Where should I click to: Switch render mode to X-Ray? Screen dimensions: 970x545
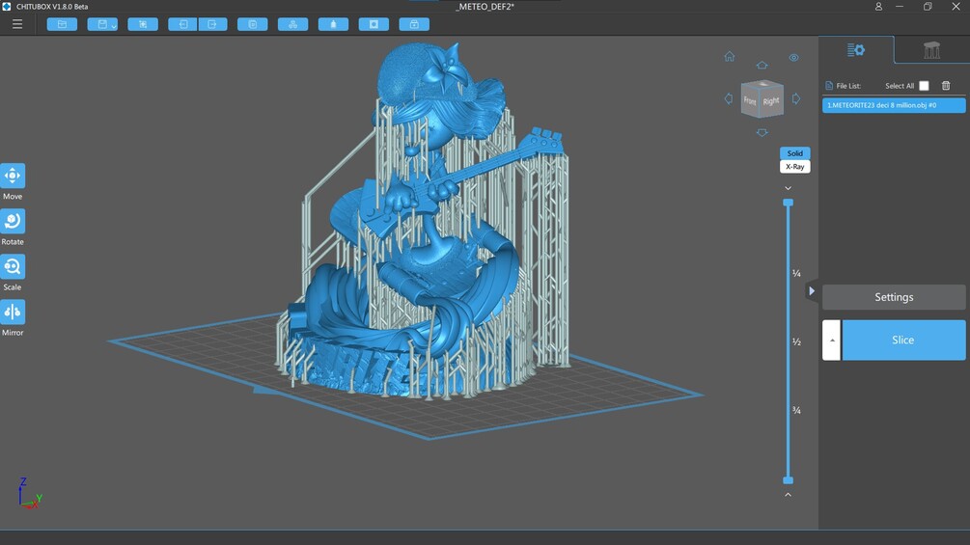point(795,167)
